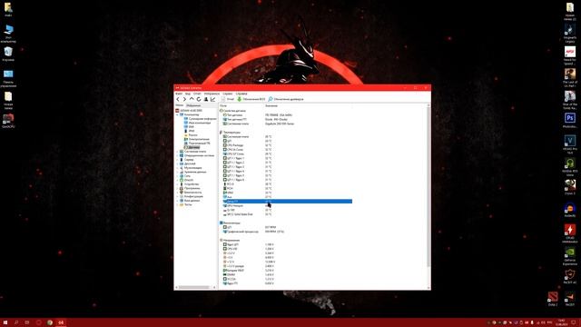Open the VEGAS Pro desktop shortcut

570,144
